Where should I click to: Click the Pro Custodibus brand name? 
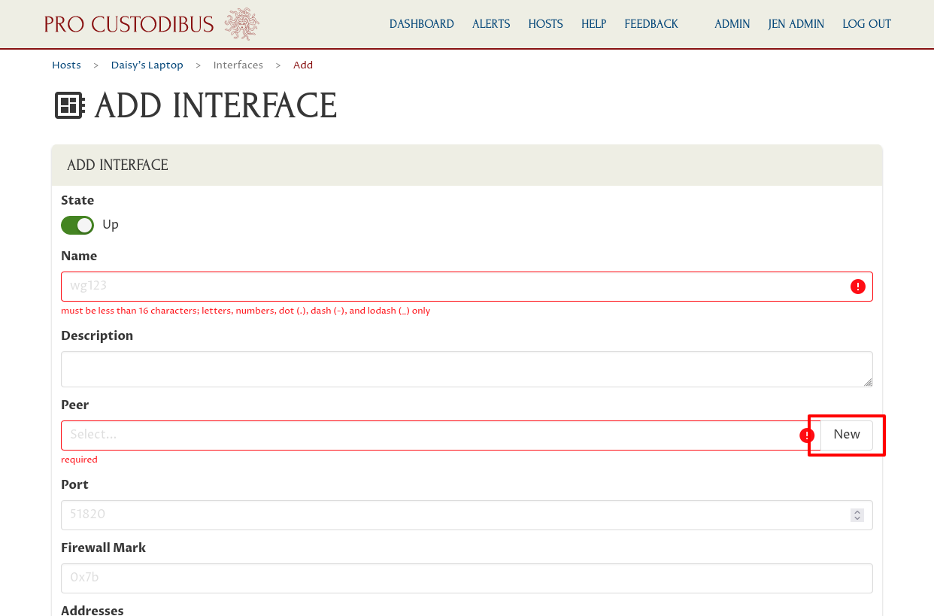point(129,24)
